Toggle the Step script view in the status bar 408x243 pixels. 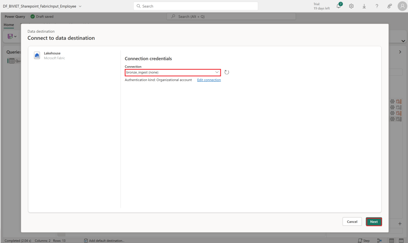coord(364,240)
